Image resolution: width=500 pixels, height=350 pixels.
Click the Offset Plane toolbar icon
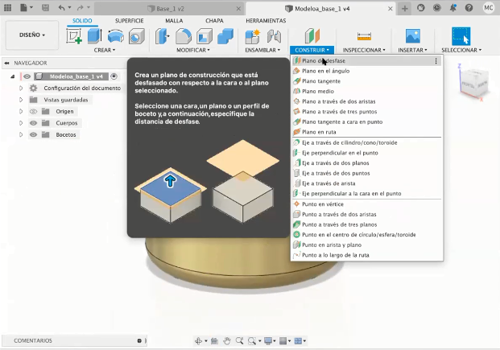[312, 35]
